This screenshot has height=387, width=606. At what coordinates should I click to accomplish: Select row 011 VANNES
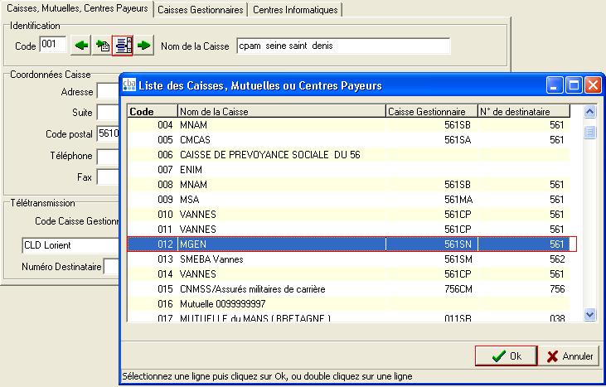click(x=349, y=230)
